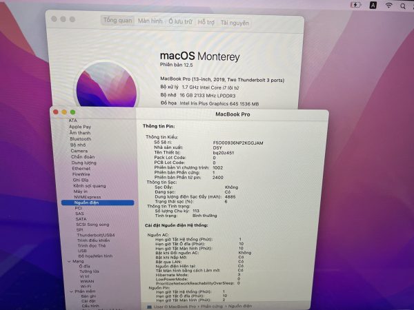414x310 pixels.
Task: Open the input source 'A' menu icon
Action: pyautogui.click(x=373, y=5)
